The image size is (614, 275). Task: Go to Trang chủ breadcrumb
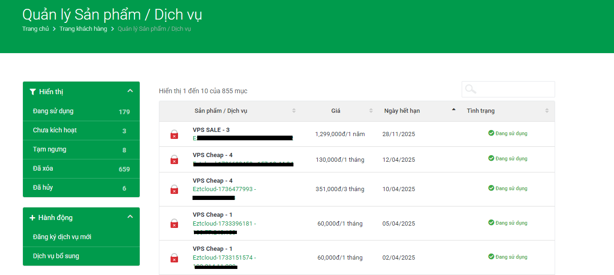[36, 29]
